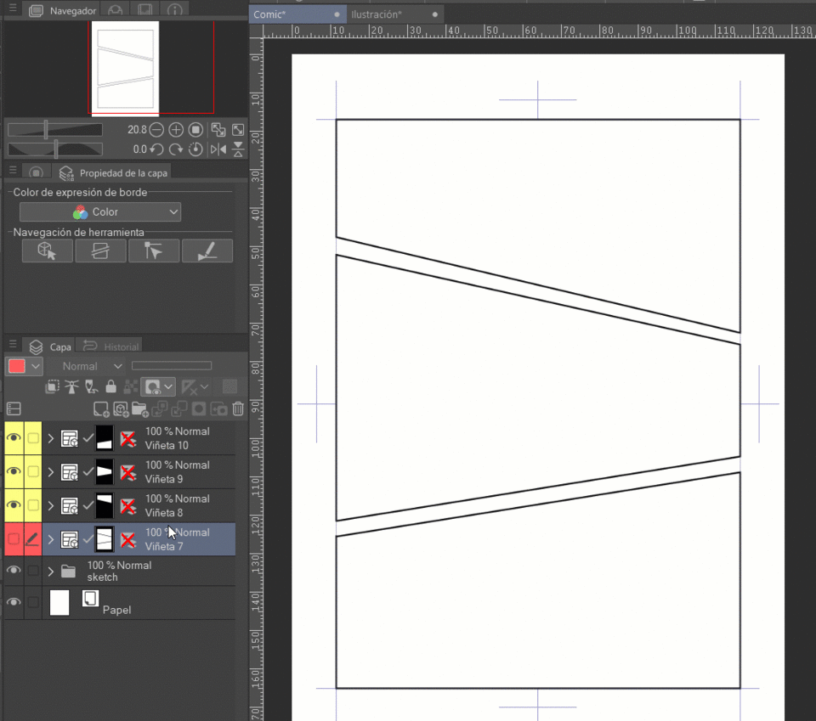
Task: Create a new raster layer
Action: (x=101, y=409)
